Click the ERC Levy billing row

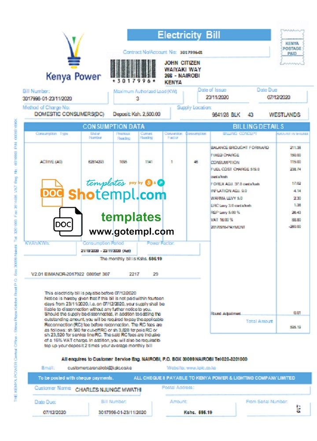click(256, 206)
